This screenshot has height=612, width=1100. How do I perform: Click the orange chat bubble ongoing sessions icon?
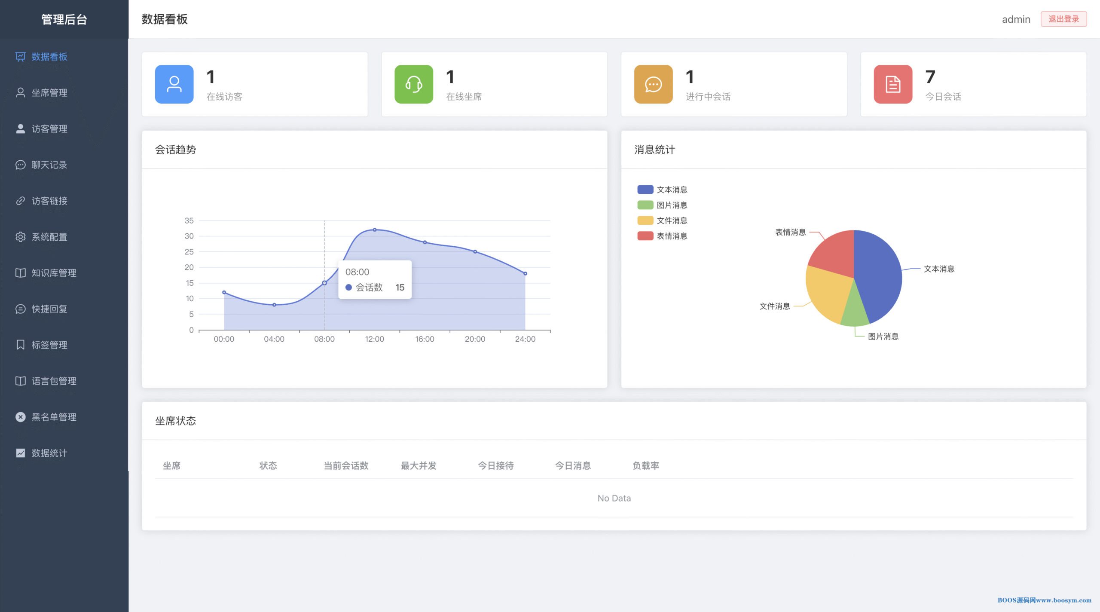653,84
